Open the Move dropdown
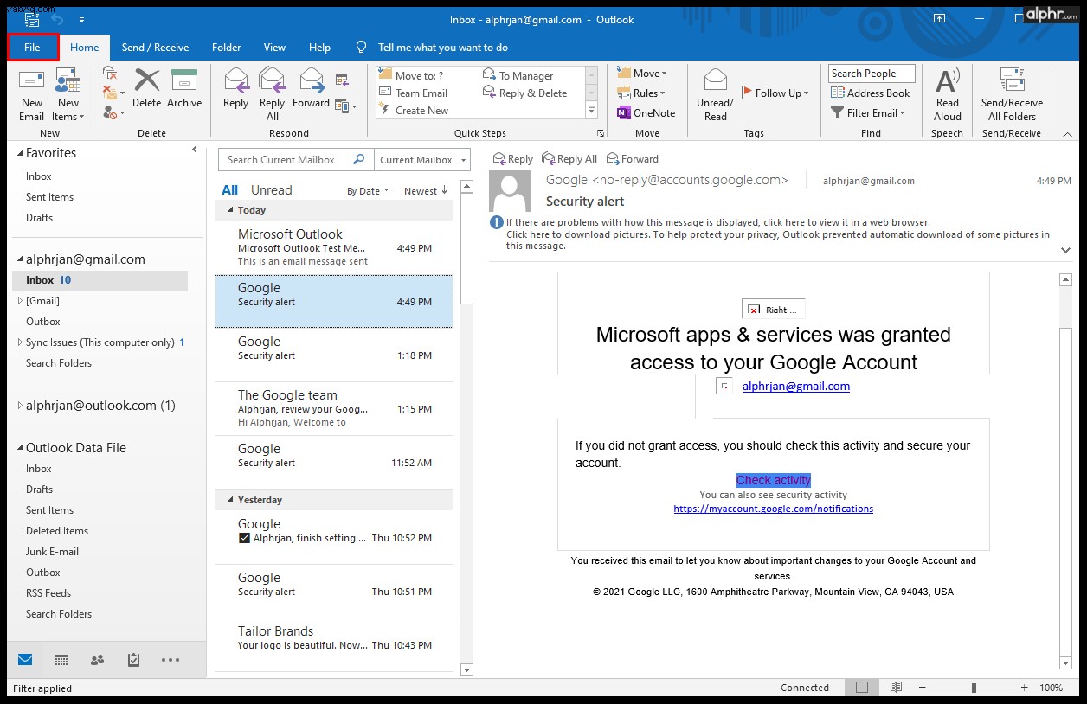Image resolution: width=1087 pixels, height=704 pixels. [641, 74]
